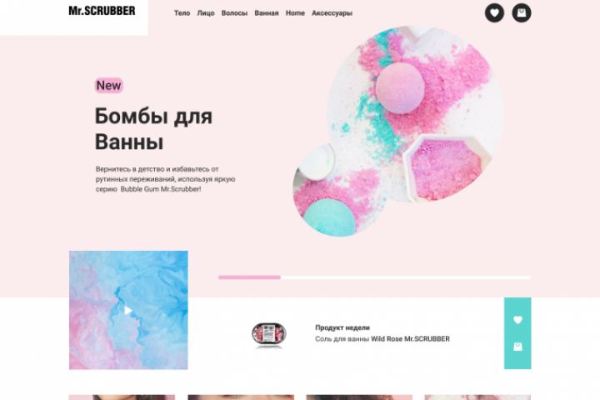
Task: Click the Бомбы для Ванны headline
Action: point(153,128)
